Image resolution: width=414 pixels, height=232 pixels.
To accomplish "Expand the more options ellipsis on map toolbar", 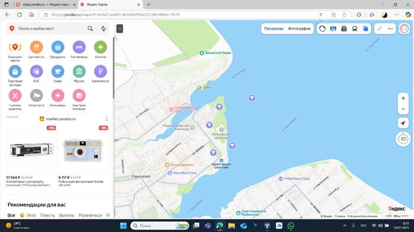I will tap(390, 29).
